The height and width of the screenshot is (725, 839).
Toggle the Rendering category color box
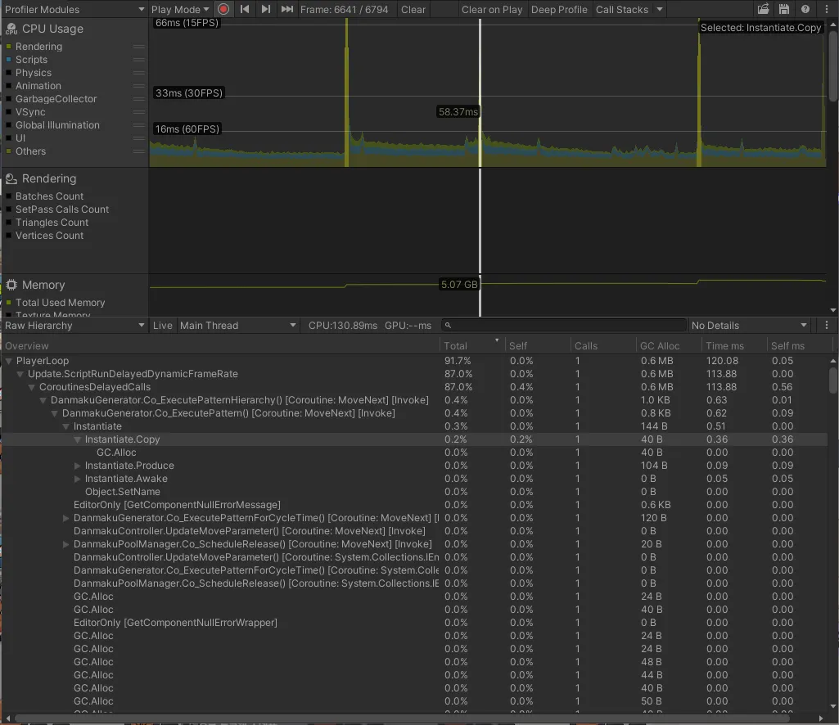(x=9, y=47)
